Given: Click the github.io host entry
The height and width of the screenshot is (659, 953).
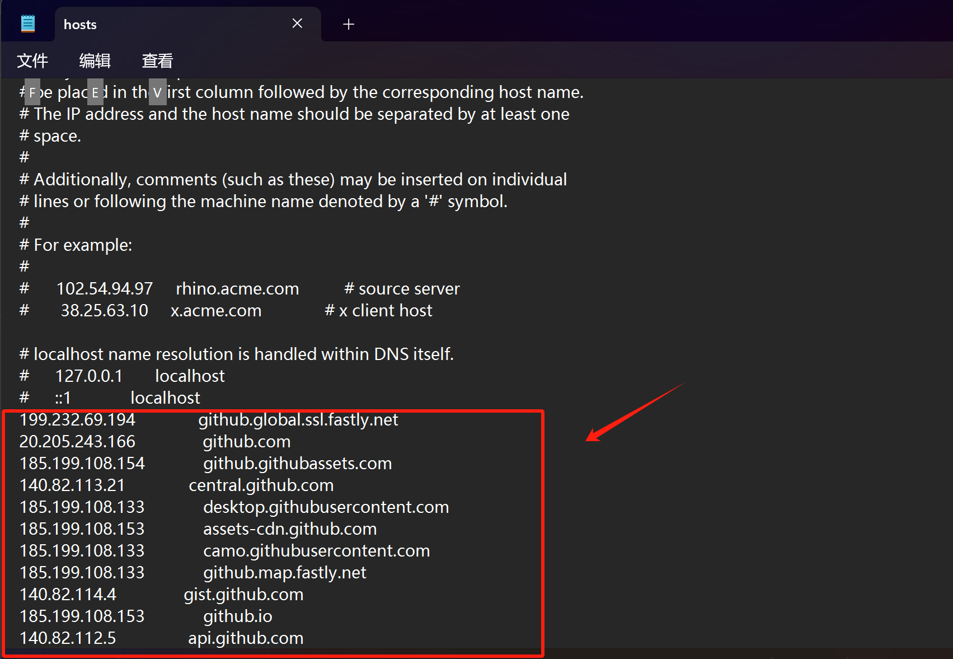Looking at the screenshot, I should click(237, 616).
